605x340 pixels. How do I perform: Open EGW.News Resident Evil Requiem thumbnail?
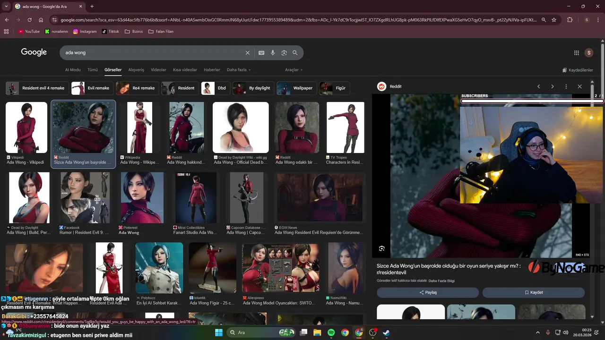coord(321,197)
